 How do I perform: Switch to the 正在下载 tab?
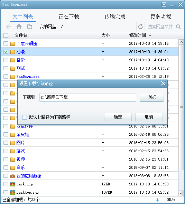click(x=69, y=17)
